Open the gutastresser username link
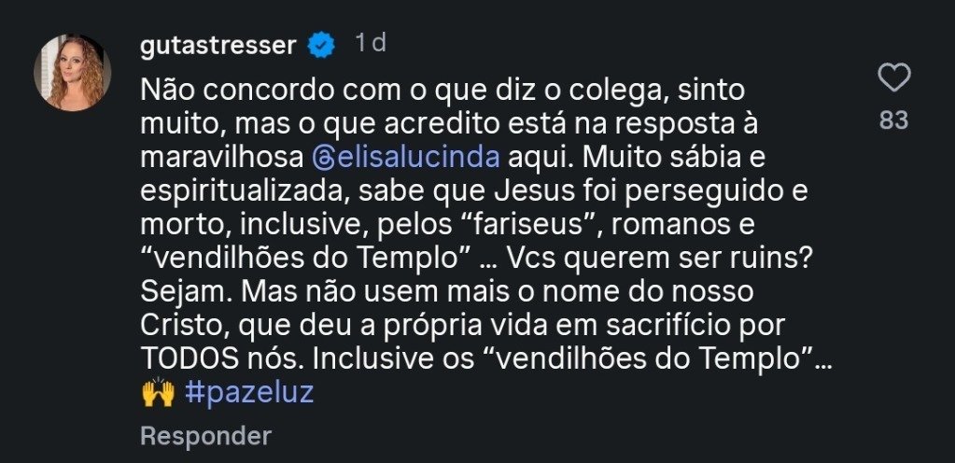 point(218,45)
